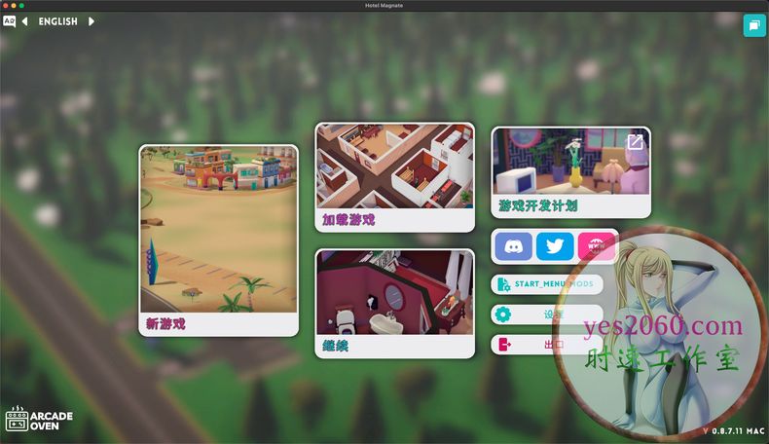The height and width of the screenshot is (444, 769).
Task: Switch to previous language with left arrow
Action: pyautogui.click(x=24, y=21)
